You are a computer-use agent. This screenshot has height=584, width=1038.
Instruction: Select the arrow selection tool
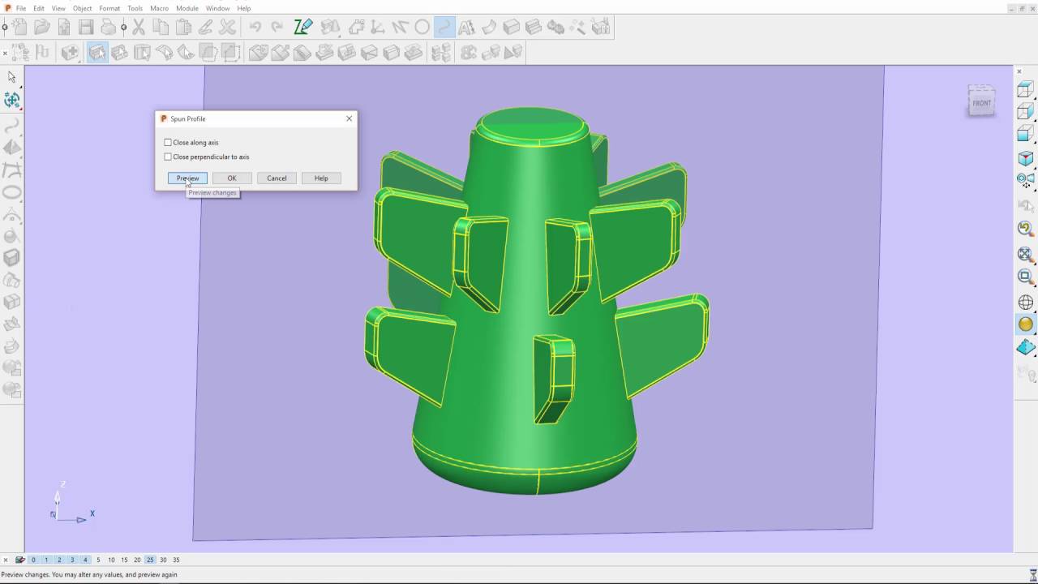[12, 77]
